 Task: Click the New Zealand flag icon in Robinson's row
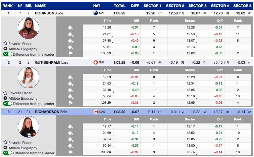tap(96, 13)
